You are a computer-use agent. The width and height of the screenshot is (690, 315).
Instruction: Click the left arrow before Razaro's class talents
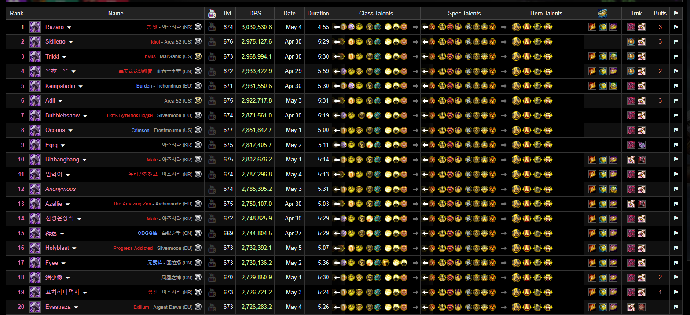pyautogui.click(x=337, y=27)
